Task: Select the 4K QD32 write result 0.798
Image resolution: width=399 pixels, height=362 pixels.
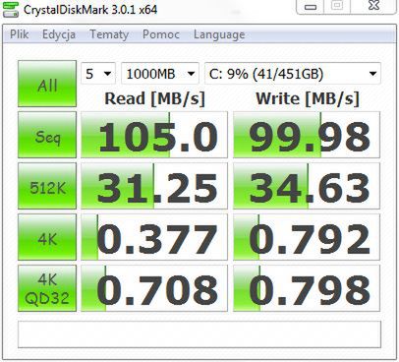Action: pos(307,288)
